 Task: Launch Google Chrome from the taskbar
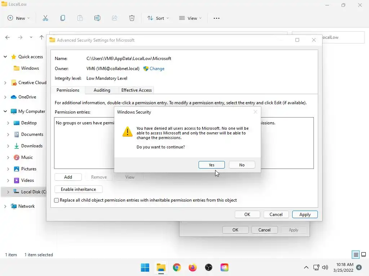click(177, 267)
